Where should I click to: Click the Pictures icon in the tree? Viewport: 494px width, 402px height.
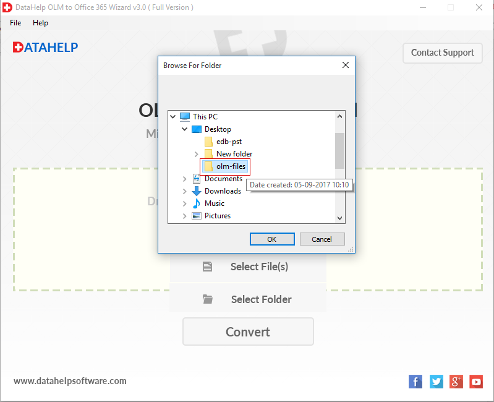(x=197, y=216)
